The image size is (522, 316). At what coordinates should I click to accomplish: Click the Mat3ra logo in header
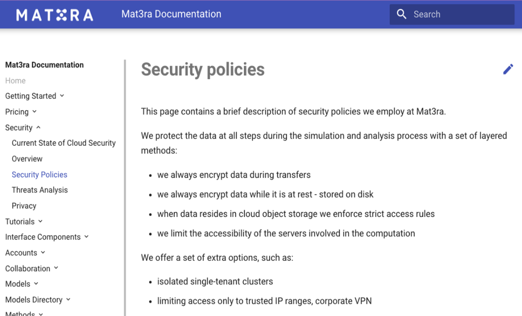(x=55, y=15)
